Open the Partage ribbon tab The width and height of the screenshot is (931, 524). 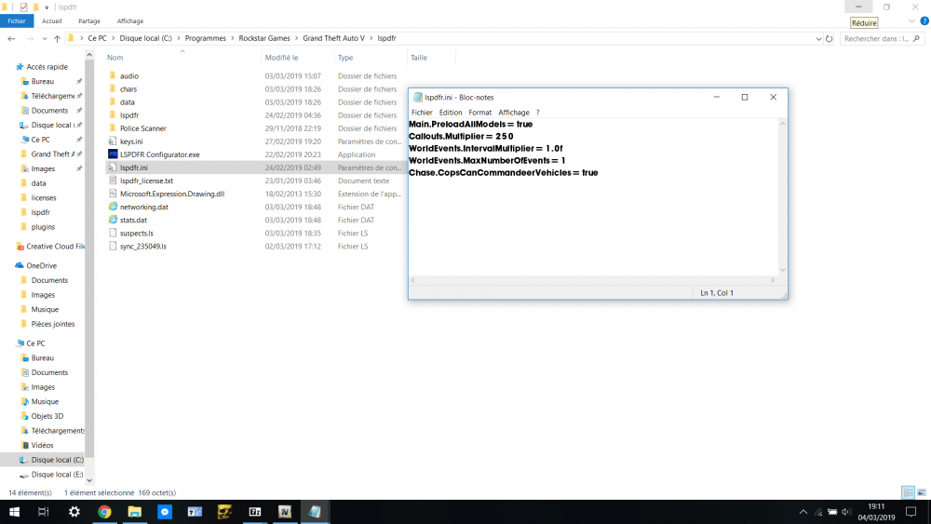tap(89, 20)
